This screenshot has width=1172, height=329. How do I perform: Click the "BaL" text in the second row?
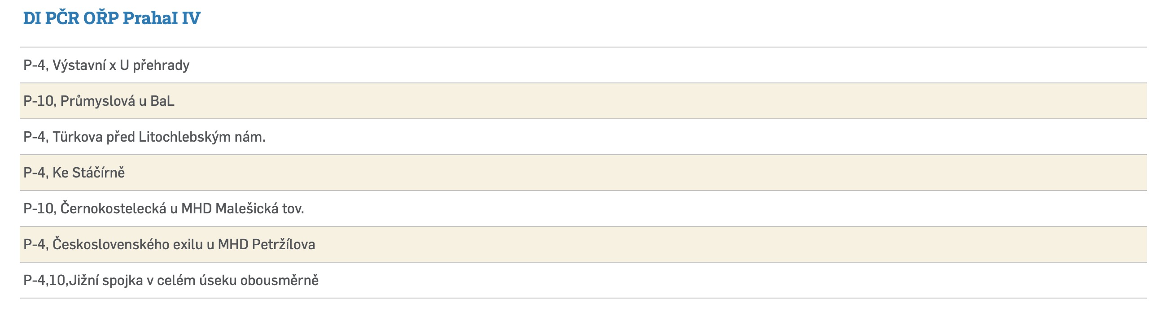click(162, 101)
